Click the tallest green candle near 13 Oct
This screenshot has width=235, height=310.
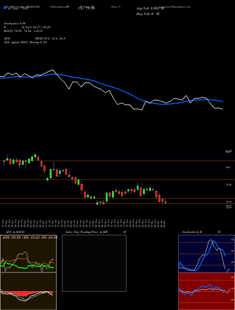coord(51,174)
